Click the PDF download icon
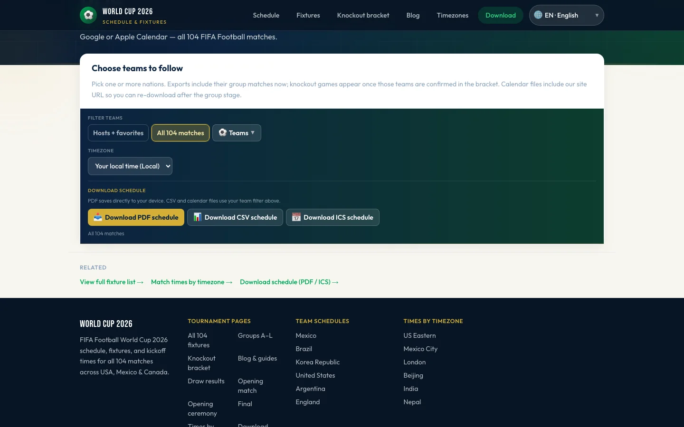This screenshot has width=684, height=427. pyautogui.click(x=98, y=217)
